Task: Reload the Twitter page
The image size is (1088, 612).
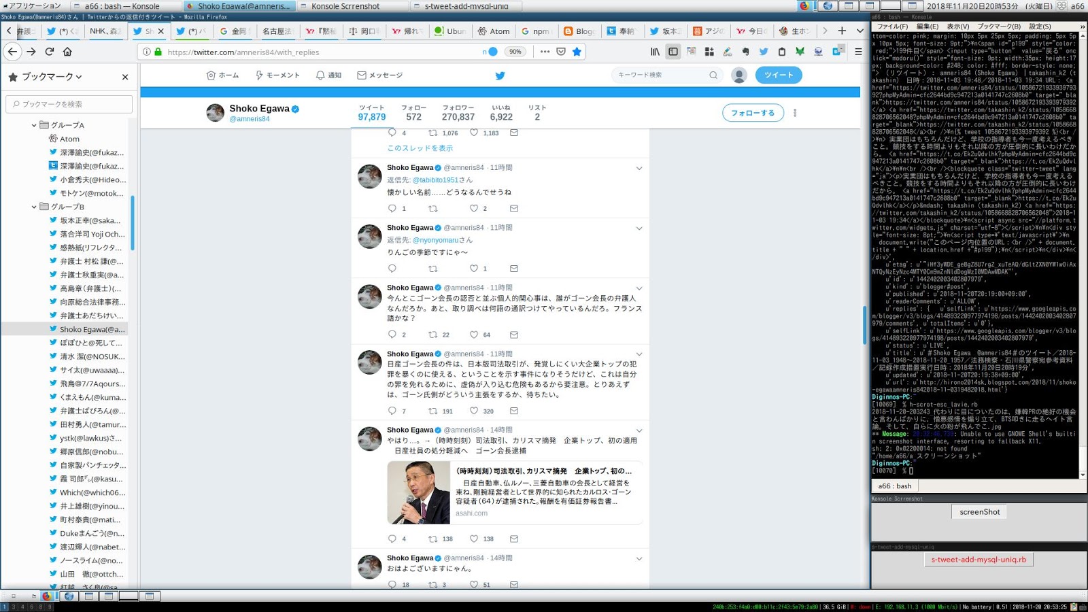Action: pyautogui.click(x=50, y=52)
